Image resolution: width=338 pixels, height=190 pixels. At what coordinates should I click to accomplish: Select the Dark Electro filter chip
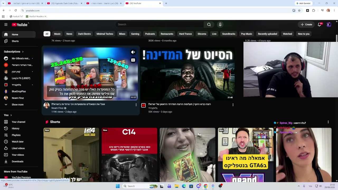pos(84,34)
